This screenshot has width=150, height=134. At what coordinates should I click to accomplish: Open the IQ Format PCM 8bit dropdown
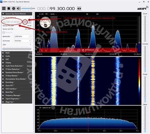point(23,41)
